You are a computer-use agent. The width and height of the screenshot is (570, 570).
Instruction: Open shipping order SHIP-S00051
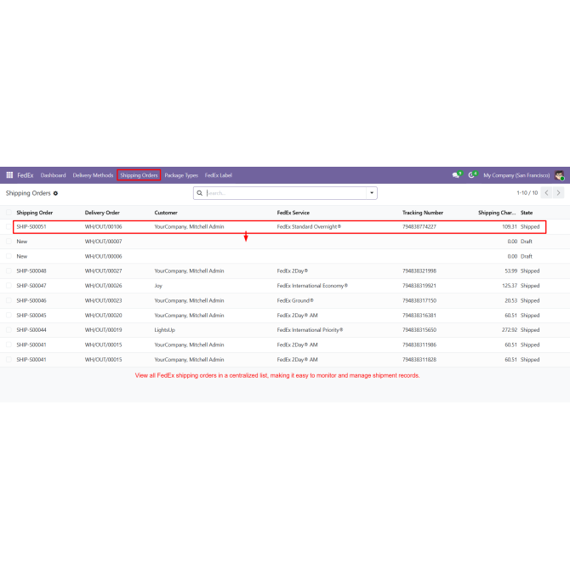tap(31, 226)
